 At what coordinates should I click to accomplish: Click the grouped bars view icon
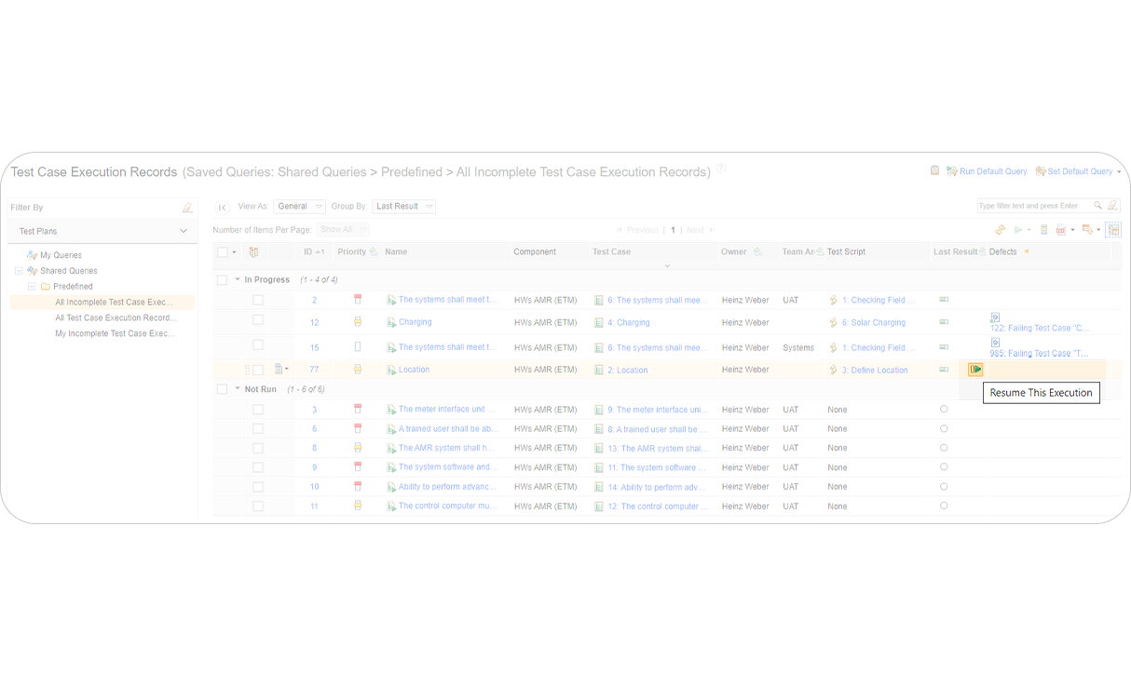tap(1043, 229)
